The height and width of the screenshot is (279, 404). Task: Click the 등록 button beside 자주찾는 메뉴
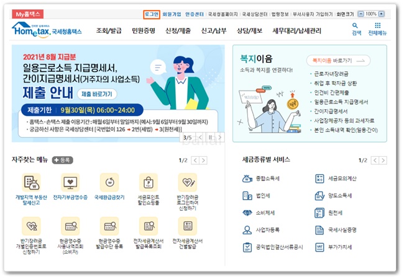click(x=63, y=160)
